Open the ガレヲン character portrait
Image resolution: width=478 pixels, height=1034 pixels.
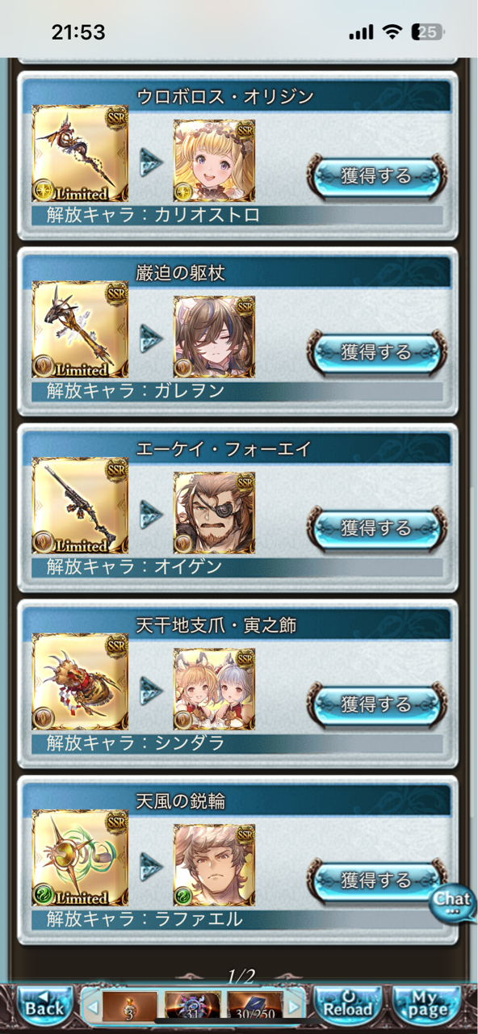[214, 337]
